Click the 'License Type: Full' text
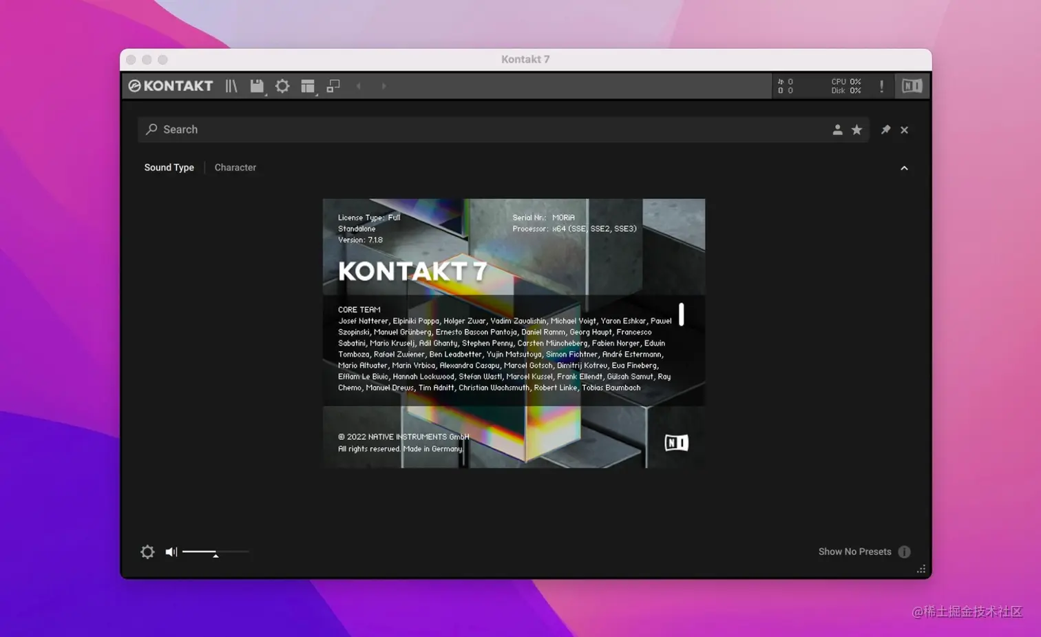 (369, 218)
